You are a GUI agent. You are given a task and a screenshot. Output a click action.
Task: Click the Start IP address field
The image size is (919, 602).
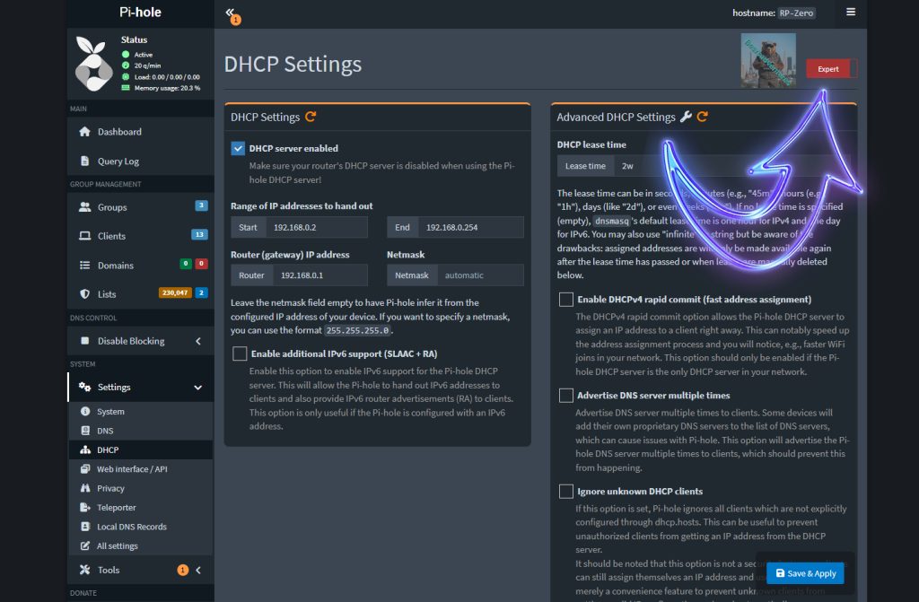click(x=317, y=228)
